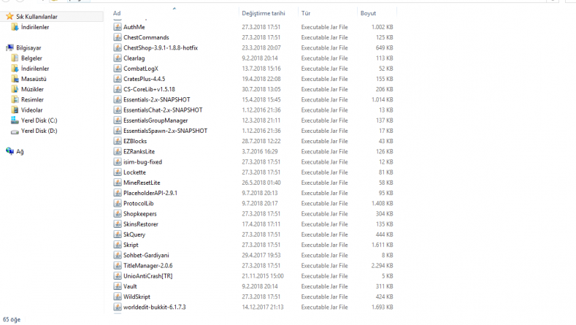Click the Bilgisayar computer icon
Image resolution: width=576 pixels, height=325 pixels.
pos(10,47)
